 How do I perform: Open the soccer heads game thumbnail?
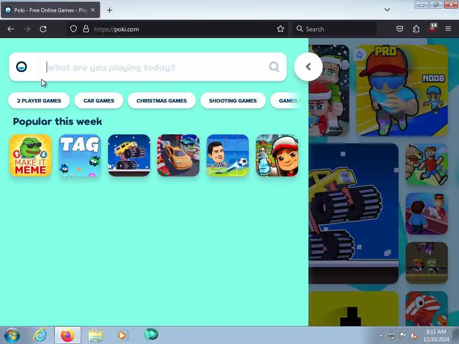[227, 155]
